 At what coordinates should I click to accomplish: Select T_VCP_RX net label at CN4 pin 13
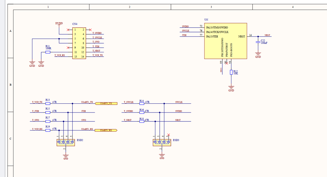[x=60, y=56]
